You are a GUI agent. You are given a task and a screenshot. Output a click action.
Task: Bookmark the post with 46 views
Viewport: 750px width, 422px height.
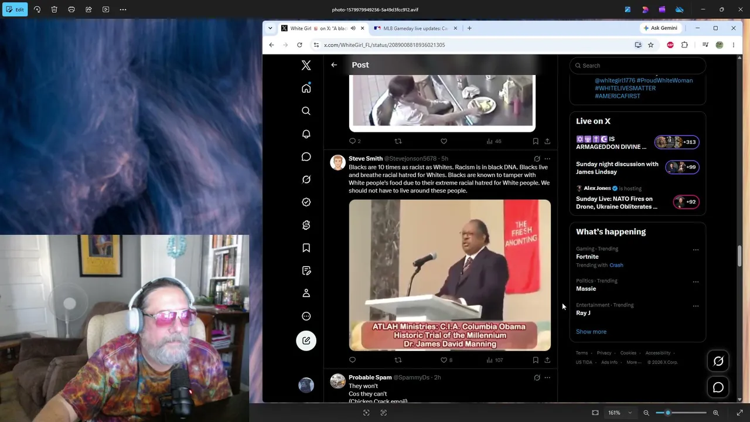(536, 141)
